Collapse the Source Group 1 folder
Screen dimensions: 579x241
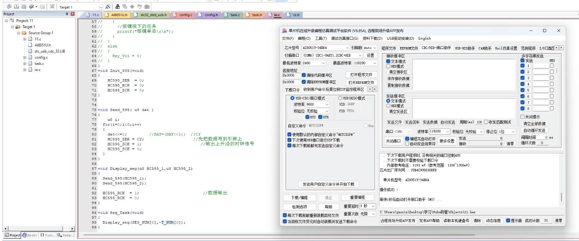coord(19,33)
